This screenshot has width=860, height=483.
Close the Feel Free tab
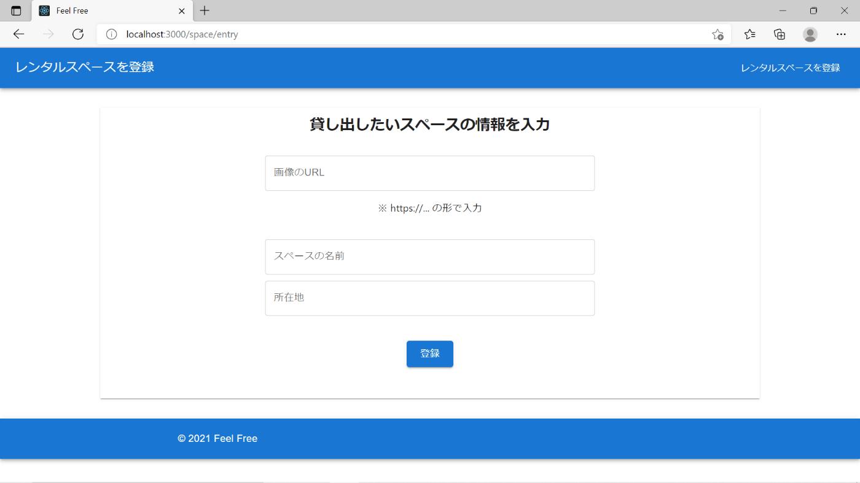(182, 10)
